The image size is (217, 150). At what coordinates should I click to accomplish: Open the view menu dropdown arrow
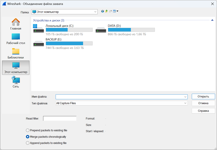tap(117, 11)
